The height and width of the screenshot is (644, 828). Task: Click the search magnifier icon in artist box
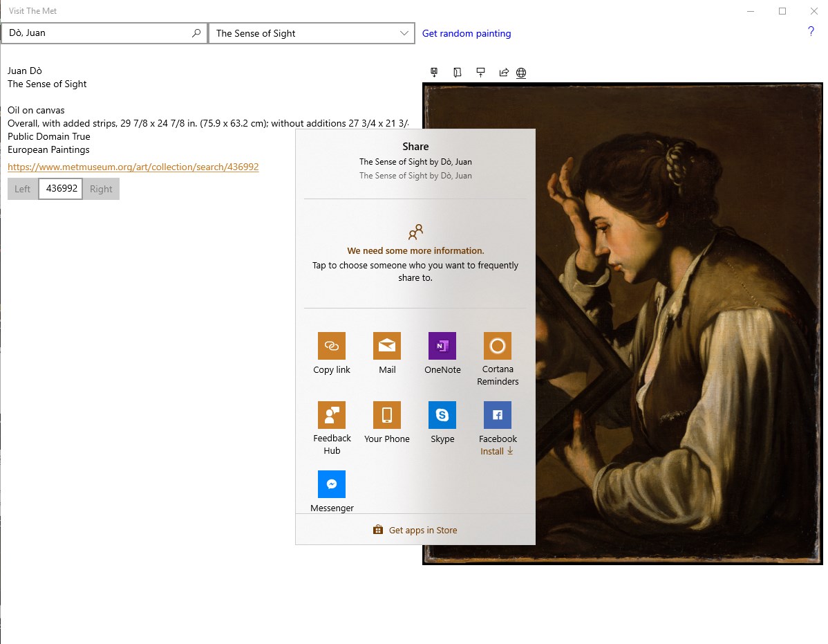196,33
